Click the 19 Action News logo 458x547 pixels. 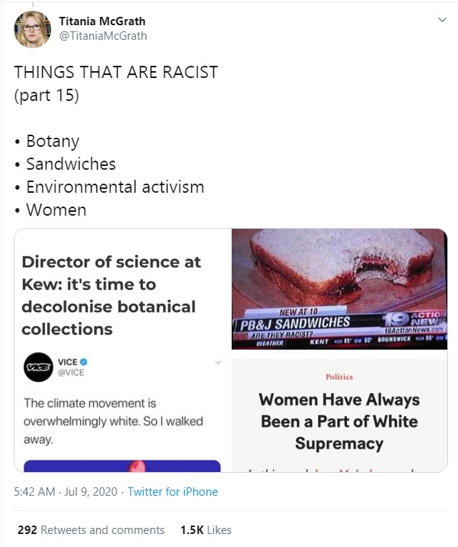coord(414,320)
